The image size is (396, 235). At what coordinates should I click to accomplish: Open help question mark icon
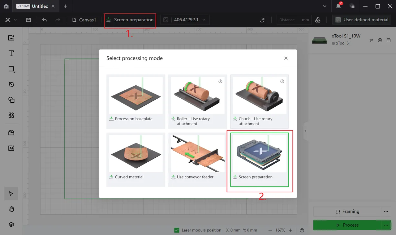click(x=302, y=230)
